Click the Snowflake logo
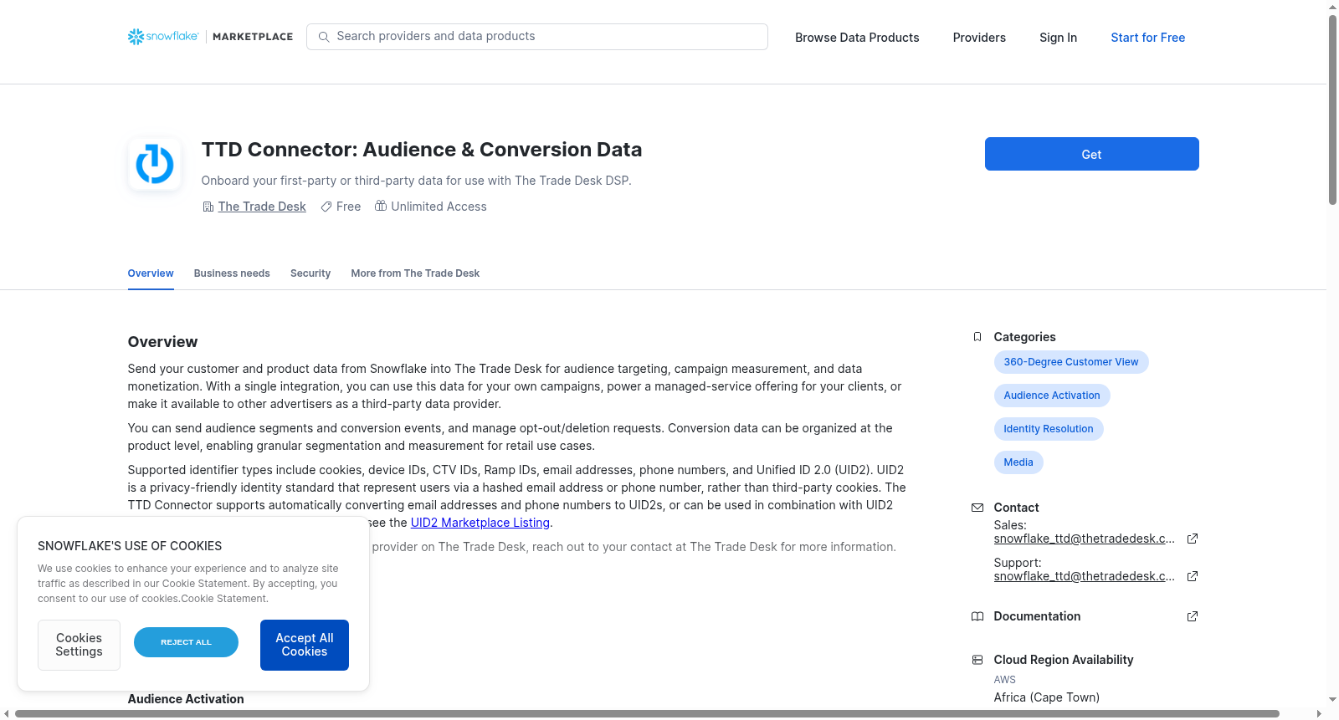1339x720 pixels. point(163,37)
